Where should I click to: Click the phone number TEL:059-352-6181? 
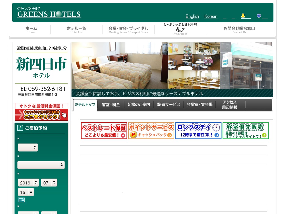42,89
